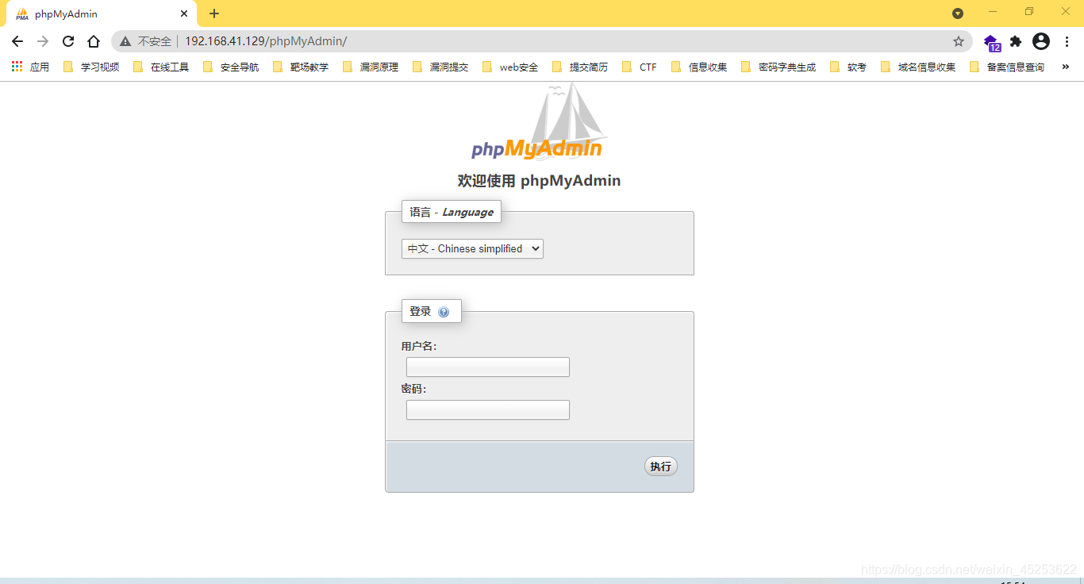The height and width of the screenshot is (584, 1084).
Task: Click the dropdown circle in title bar
Action: point(958,13)
